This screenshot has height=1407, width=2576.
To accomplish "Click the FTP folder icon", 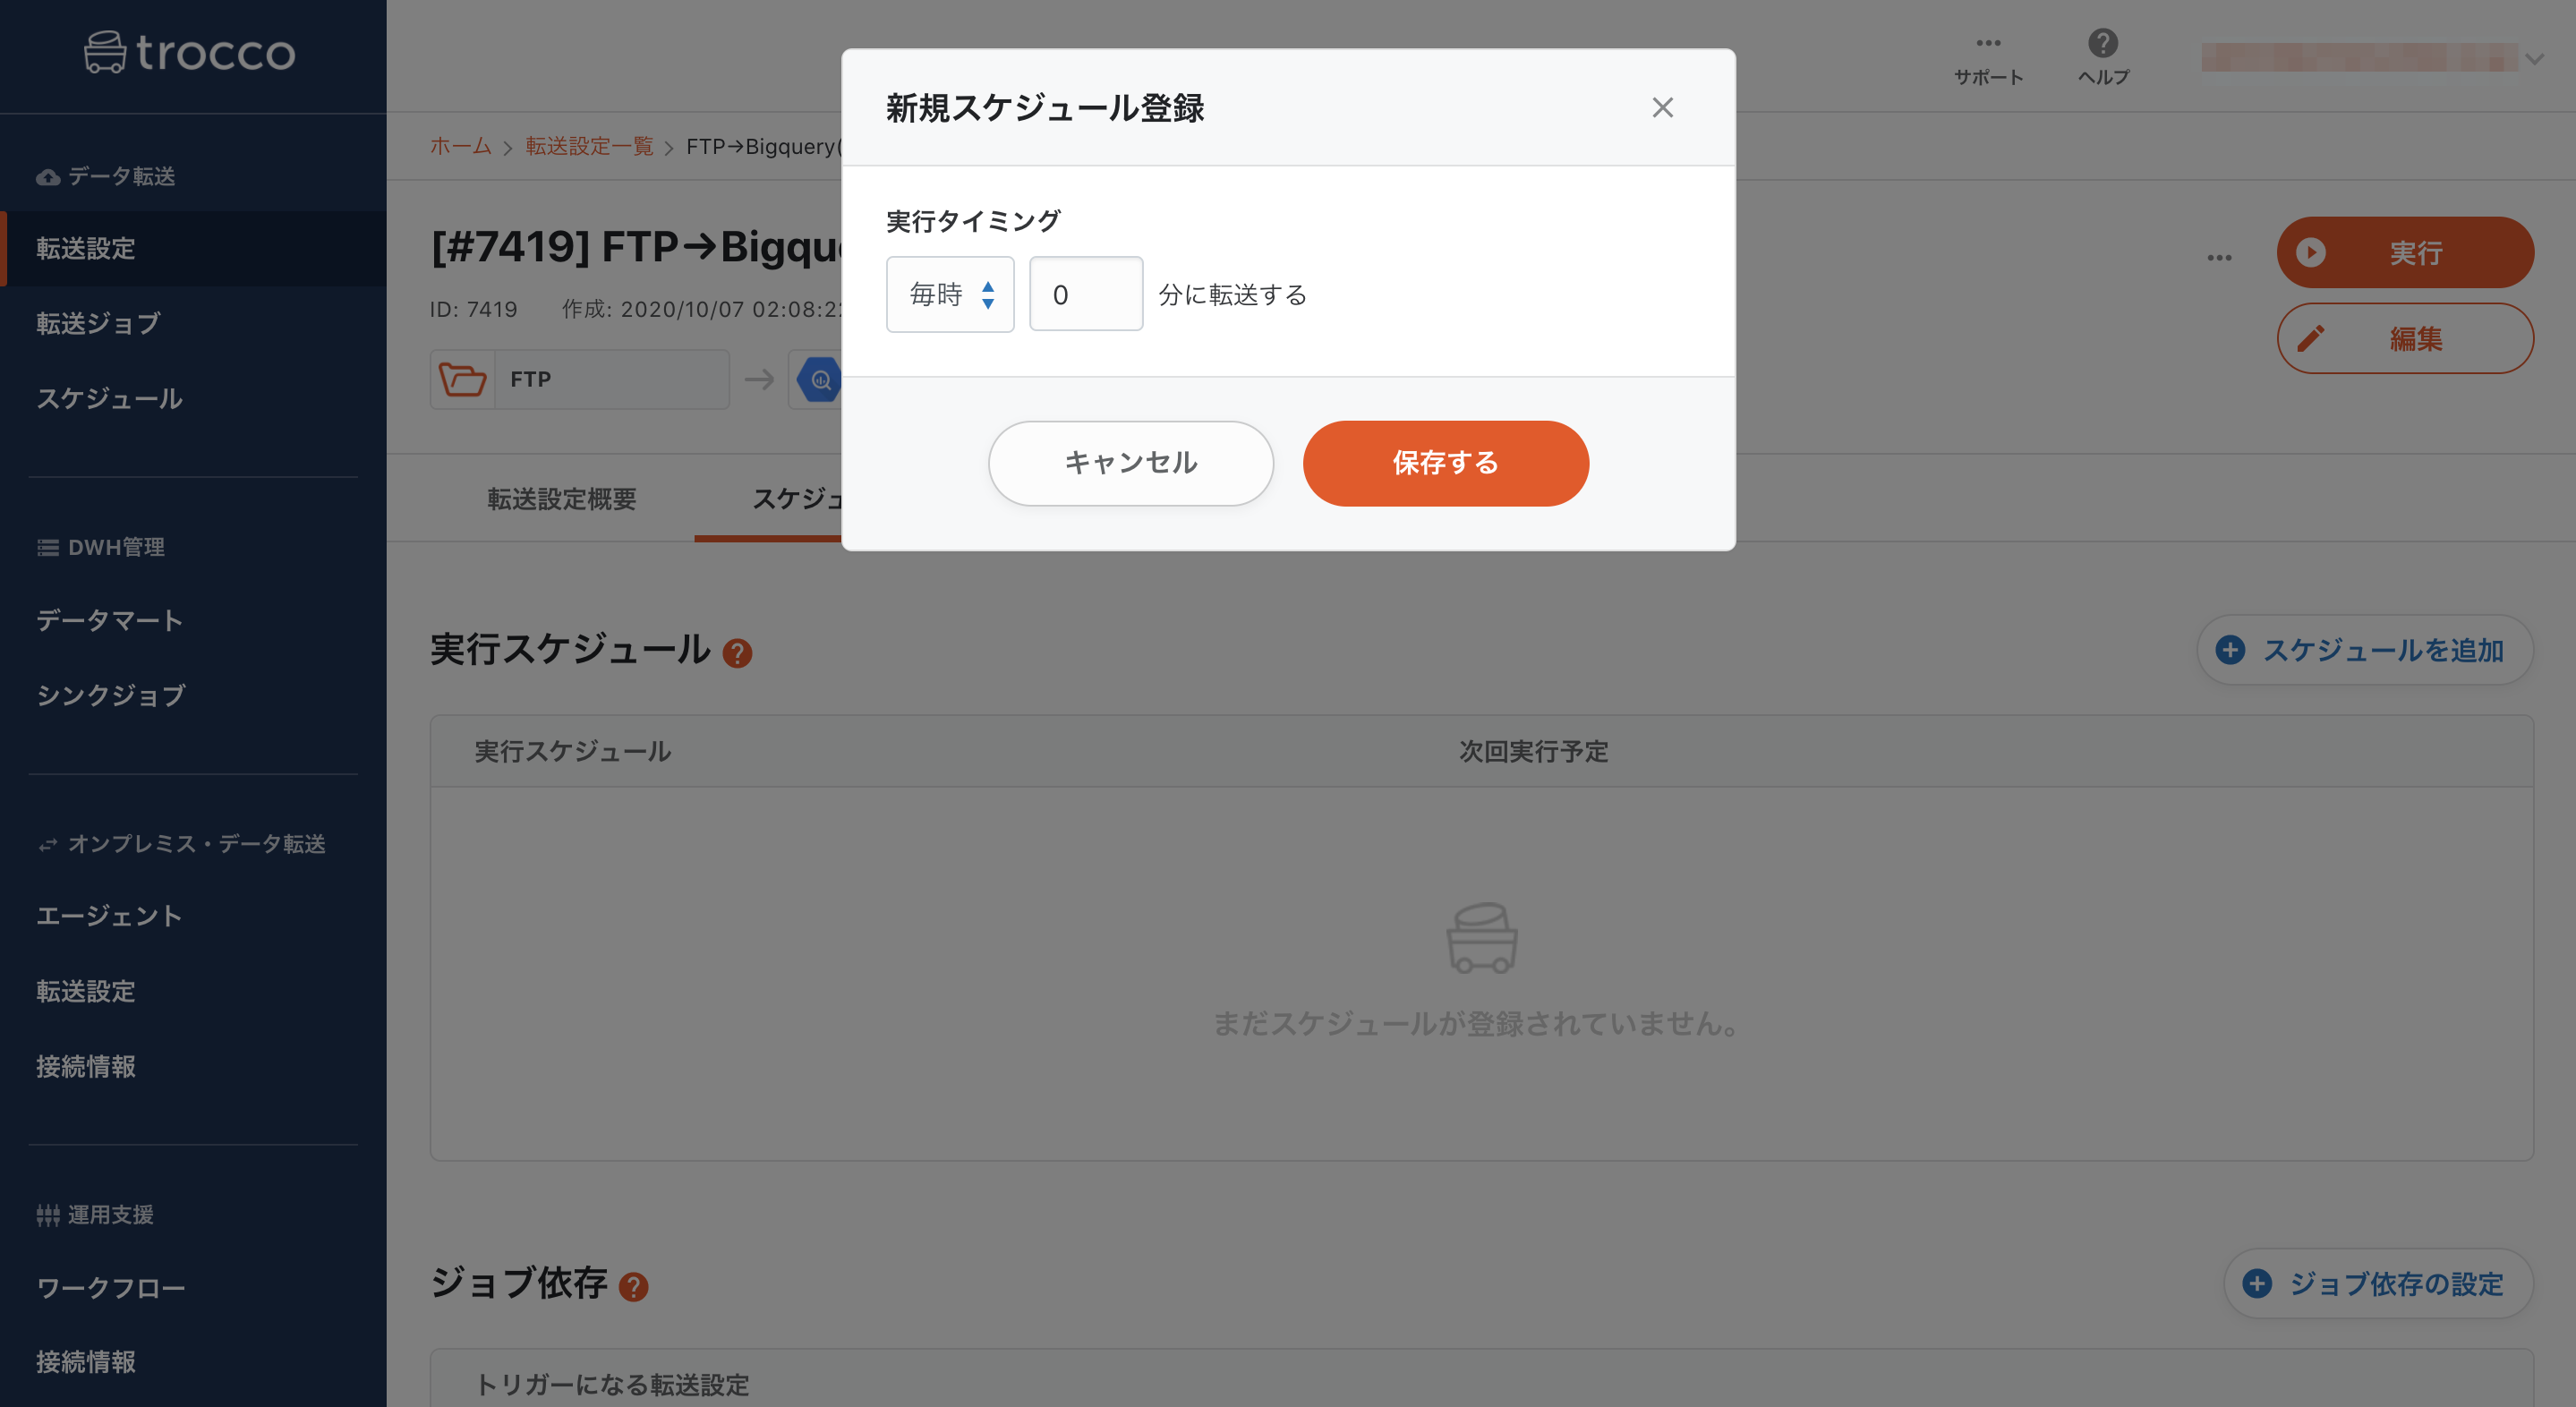I will (x=463, y=379).
